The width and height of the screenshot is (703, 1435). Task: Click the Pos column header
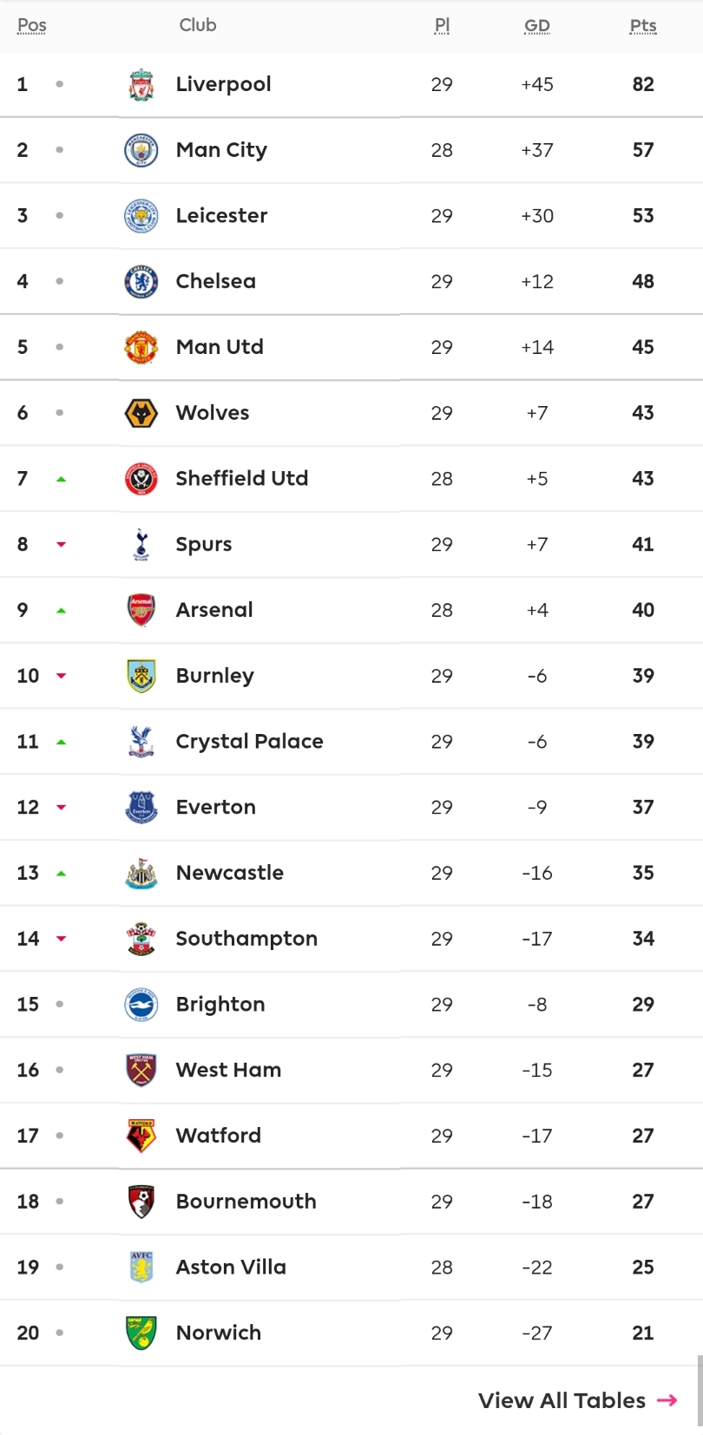point(32,25)
